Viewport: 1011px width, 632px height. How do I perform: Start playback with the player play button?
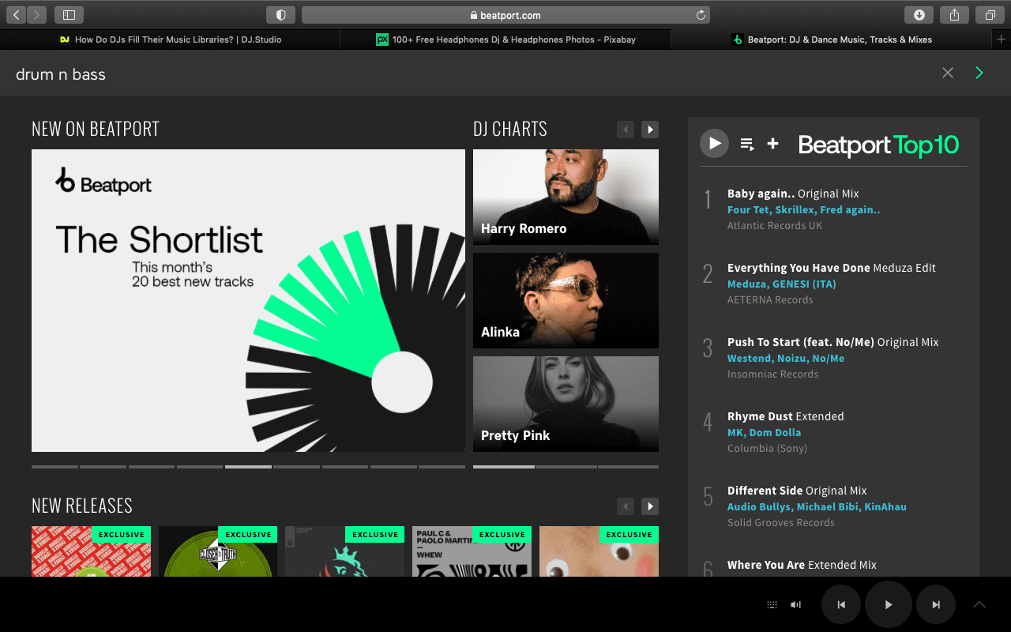(x=889, y=604)
